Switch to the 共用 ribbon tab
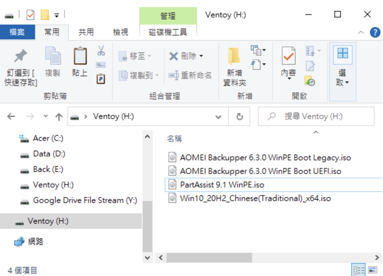The image size is (383, 276). point(86,32)
